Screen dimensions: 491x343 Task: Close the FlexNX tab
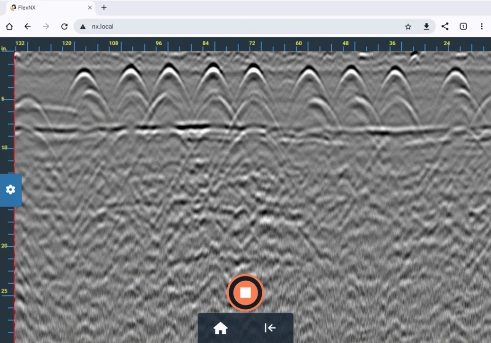coord(89,8)
